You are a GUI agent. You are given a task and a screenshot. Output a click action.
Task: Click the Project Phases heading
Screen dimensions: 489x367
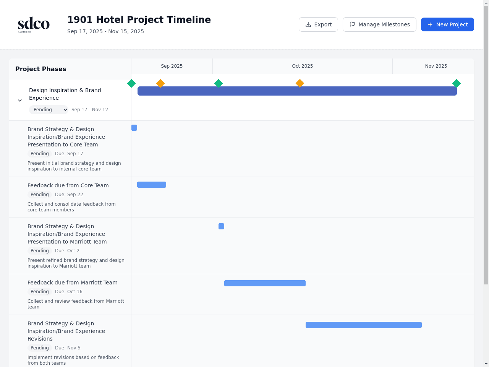coord(41,69)
